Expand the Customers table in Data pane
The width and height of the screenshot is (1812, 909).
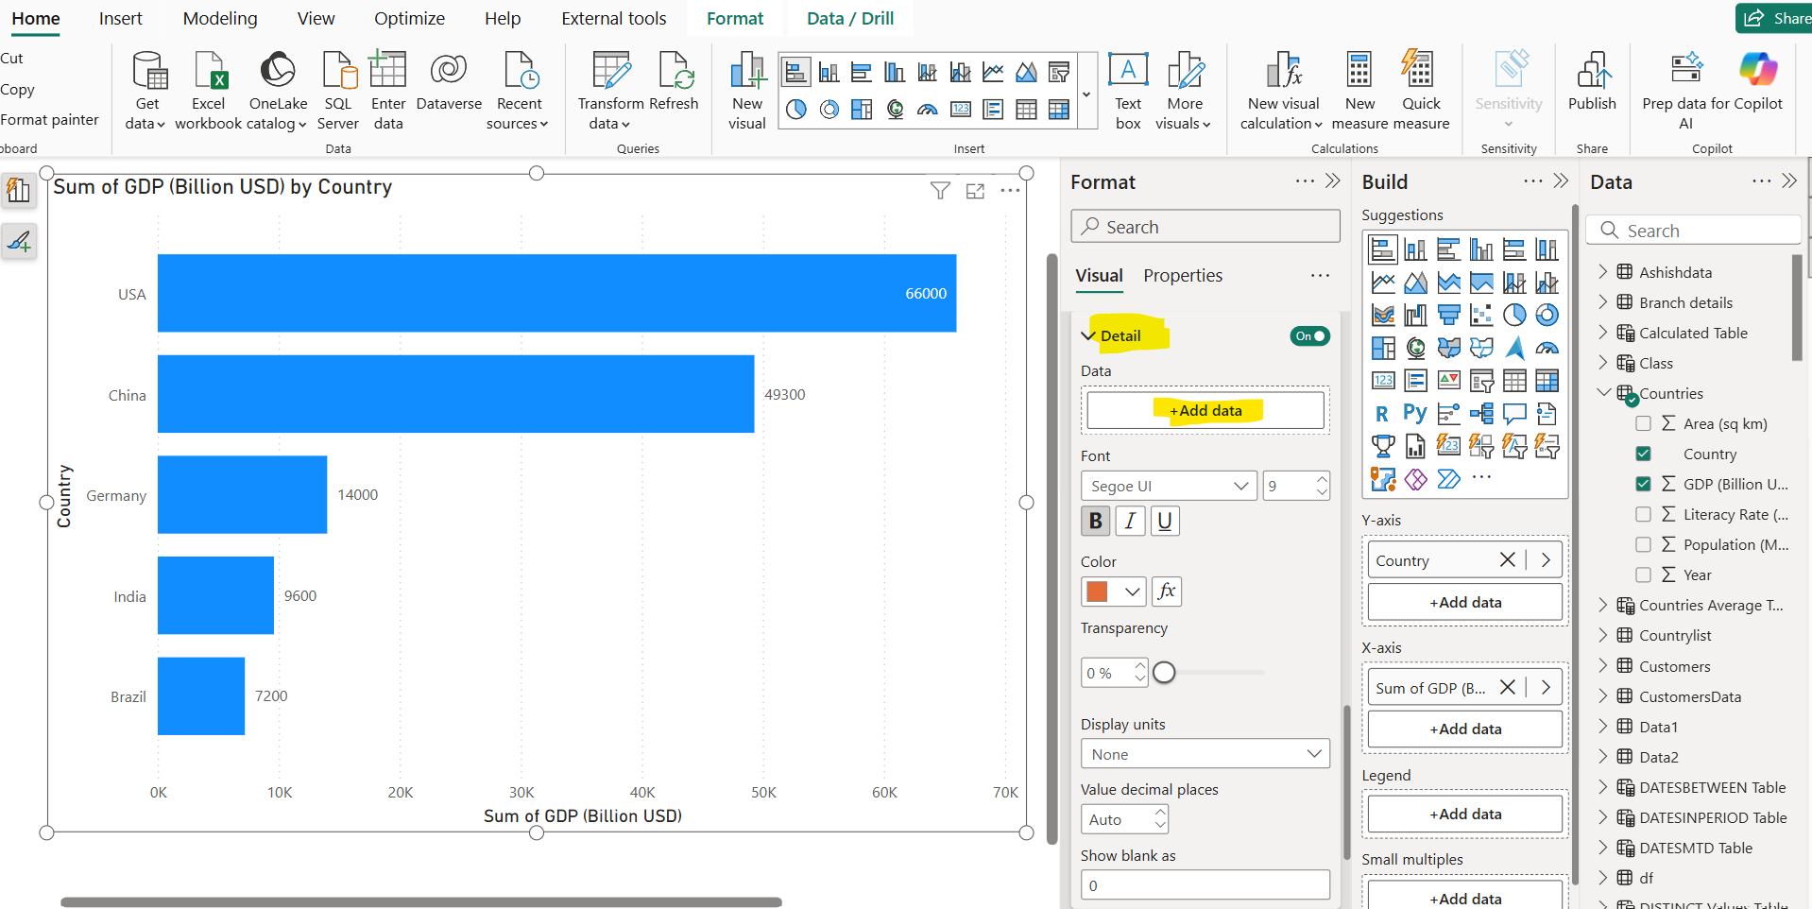pyautogui.click(x=1602, y=665)
